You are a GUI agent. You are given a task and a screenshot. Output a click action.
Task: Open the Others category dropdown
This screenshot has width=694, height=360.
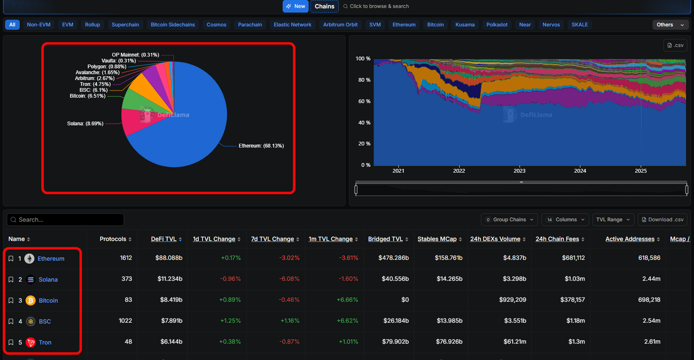(670, 25)
